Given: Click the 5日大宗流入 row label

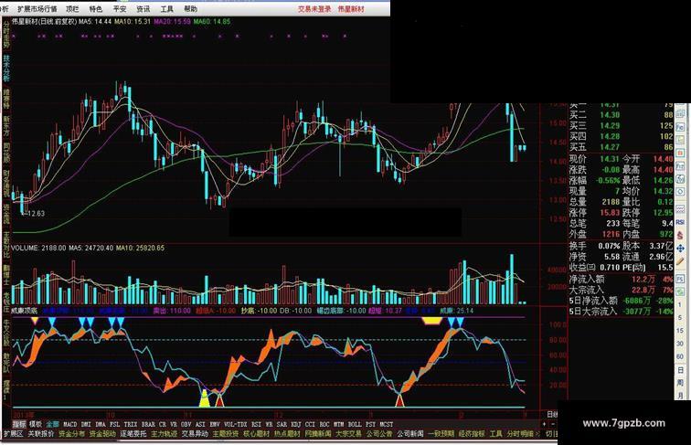Looking at the screenshot, I should click(592, 312).
